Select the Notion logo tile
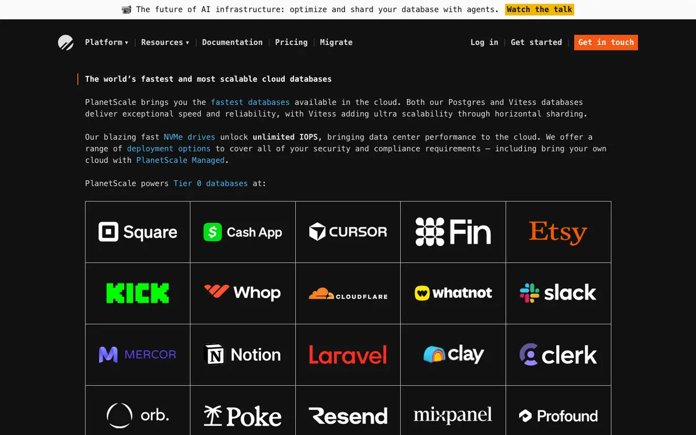The height and width of the screenshot is (435, 696). [x=243, y=354]
